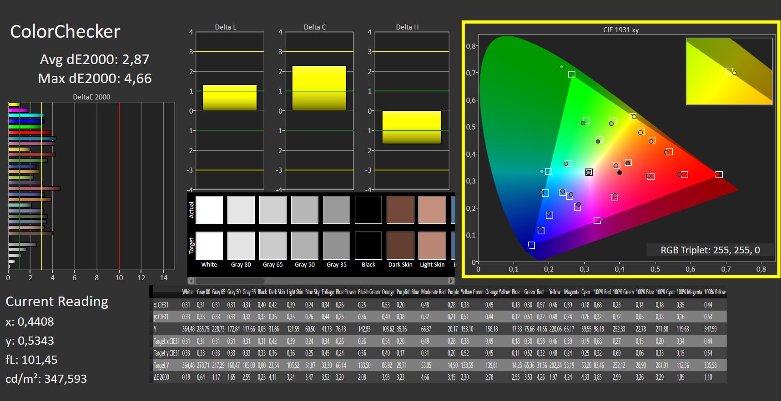Choose the Actual Dark Skin swatch

tap(400, 210)
